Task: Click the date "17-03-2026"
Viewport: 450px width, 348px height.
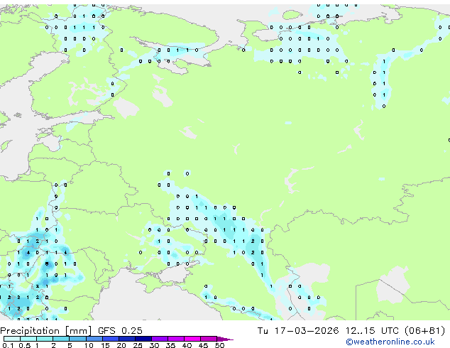Action: (x=306, y=331)
